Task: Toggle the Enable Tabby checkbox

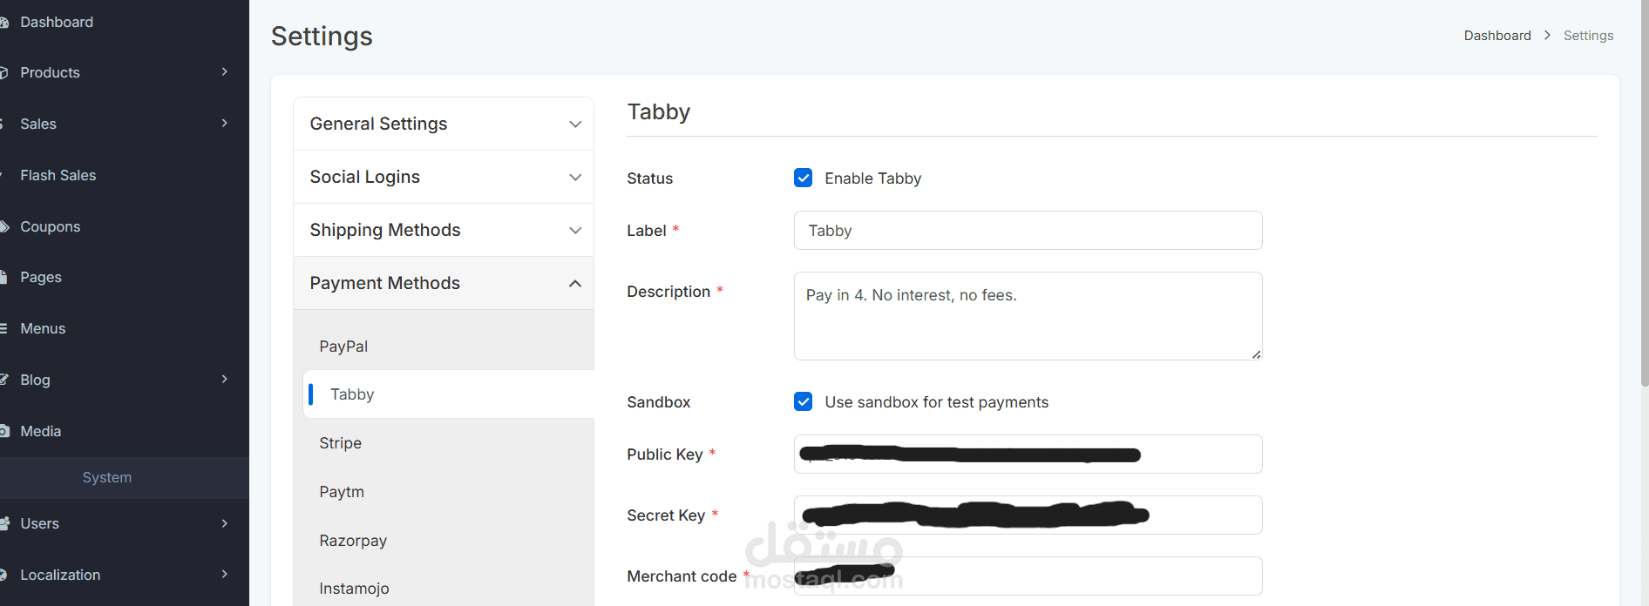Action: 804,178
